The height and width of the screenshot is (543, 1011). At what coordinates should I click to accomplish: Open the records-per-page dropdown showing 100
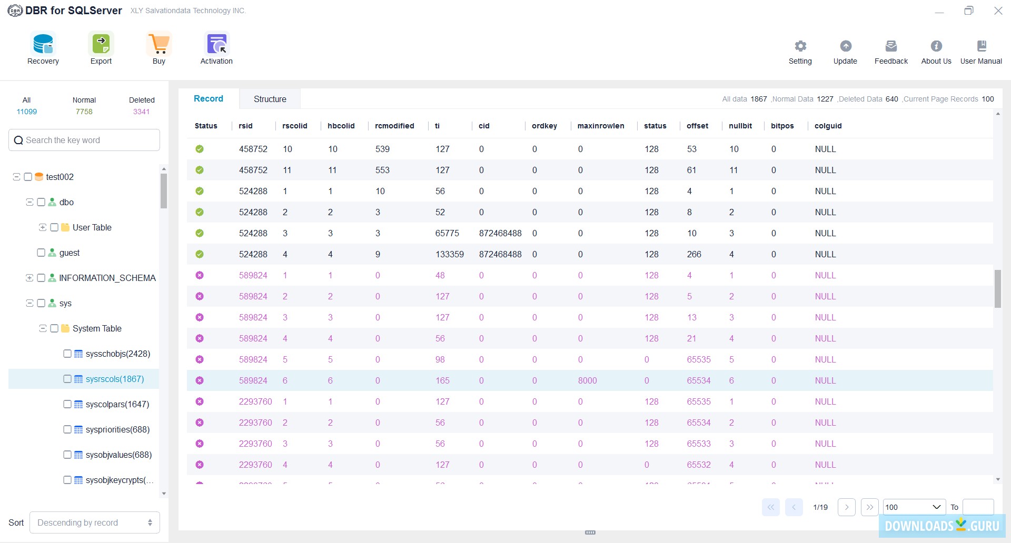tap(914, 507)
